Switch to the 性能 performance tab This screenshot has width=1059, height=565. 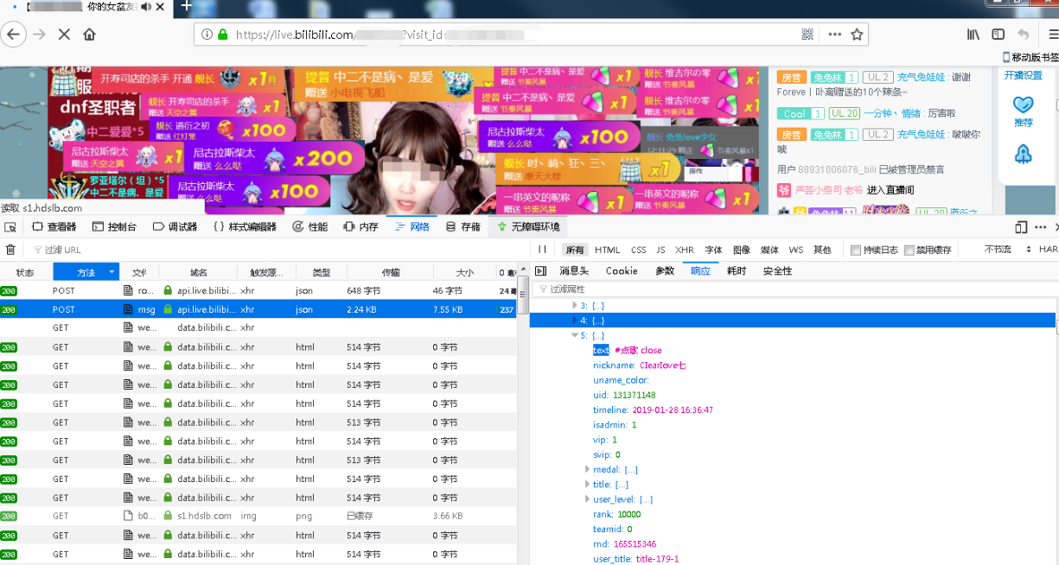coord(310,227)
